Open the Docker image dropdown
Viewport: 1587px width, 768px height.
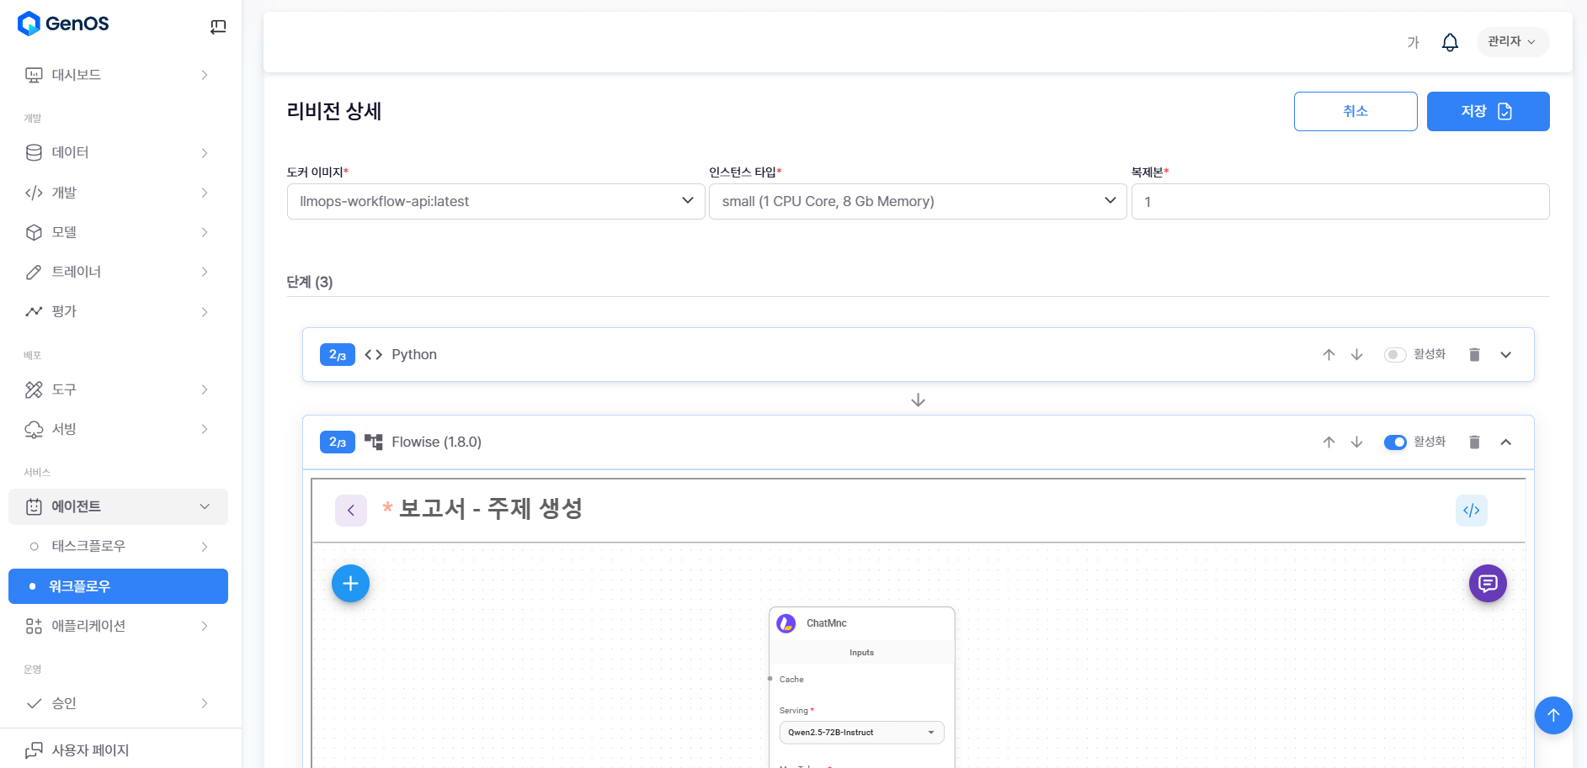(x=495, y=202)
